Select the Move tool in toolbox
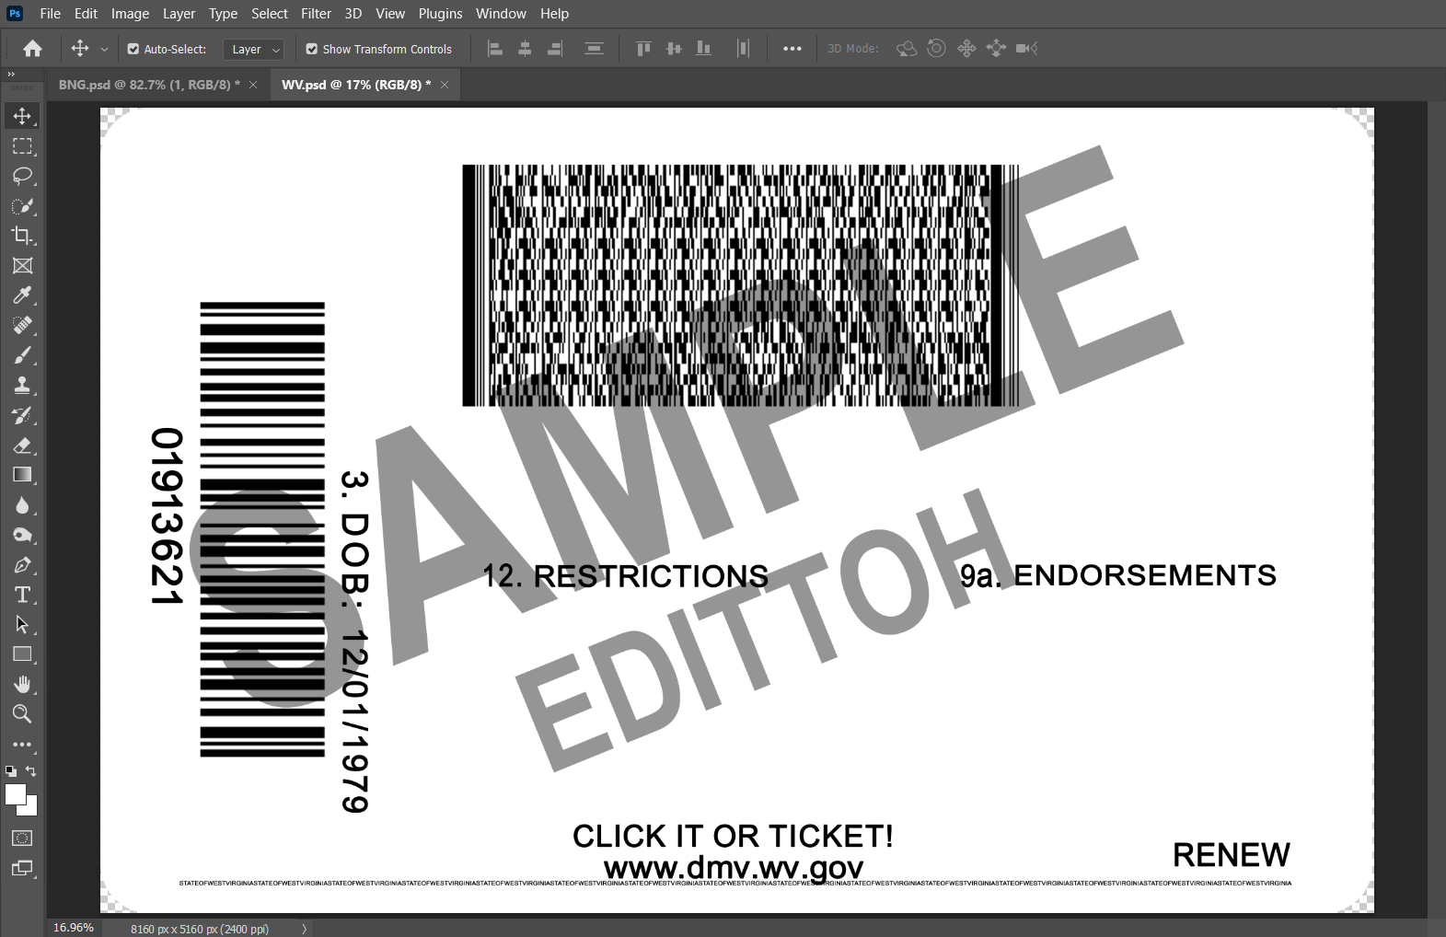Image resolution: width=1446 pixels, height=937 pixels. tap(22, 116)
